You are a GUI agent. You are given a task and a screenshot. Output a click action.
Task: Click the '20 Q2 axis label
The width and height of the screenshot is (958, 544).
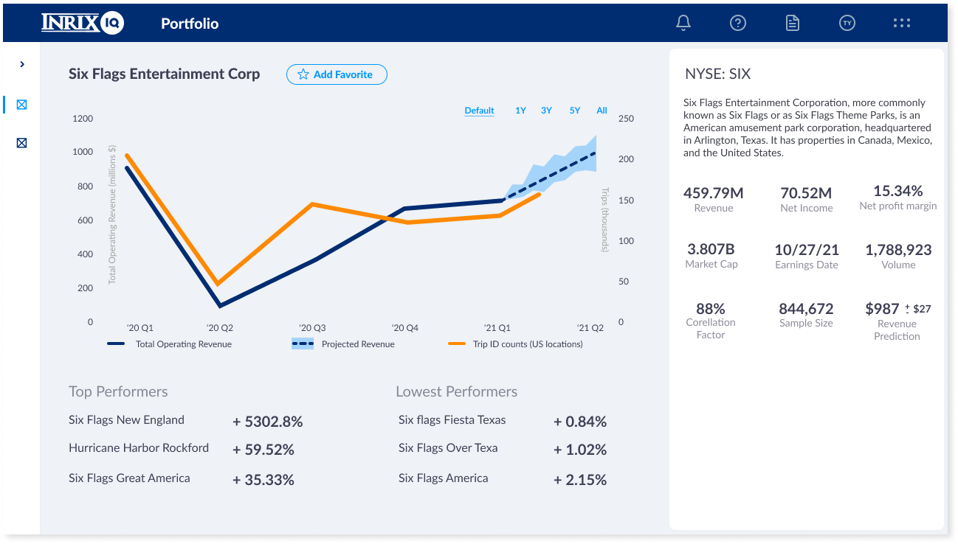tap(220, 327)
